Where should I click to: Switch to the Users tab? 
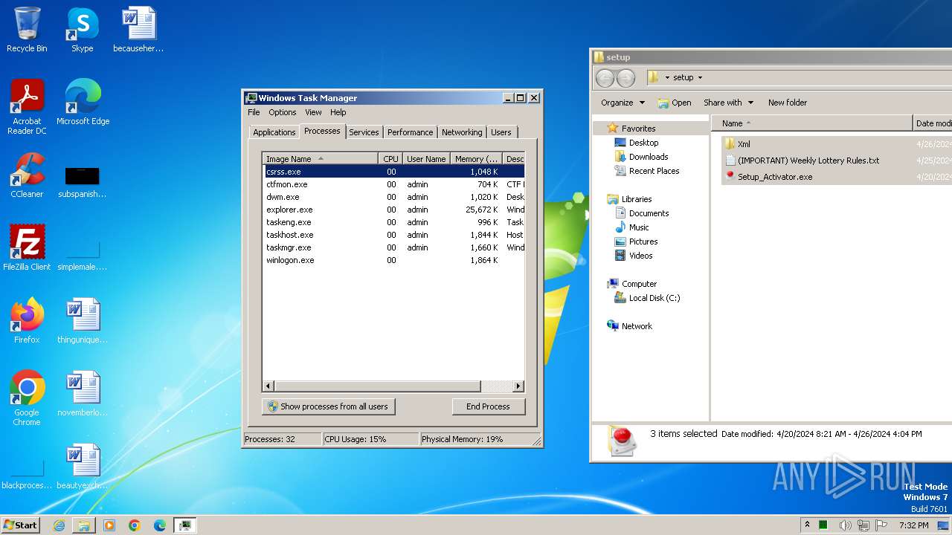tap(501, 132)
